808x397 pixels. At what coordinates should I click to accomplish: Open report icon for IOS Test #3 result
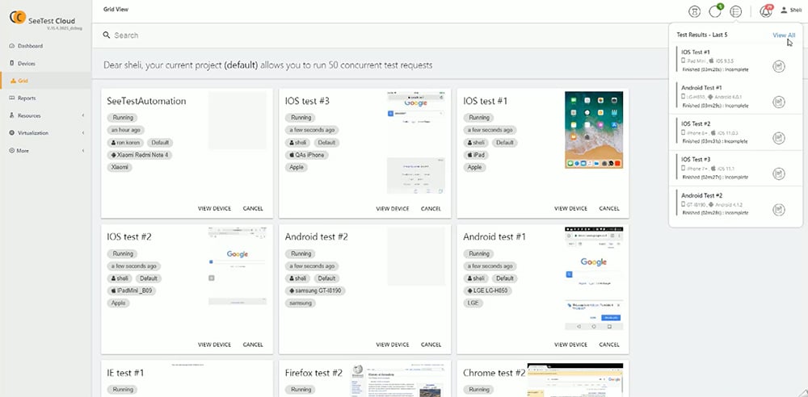[x=779, y=173]
